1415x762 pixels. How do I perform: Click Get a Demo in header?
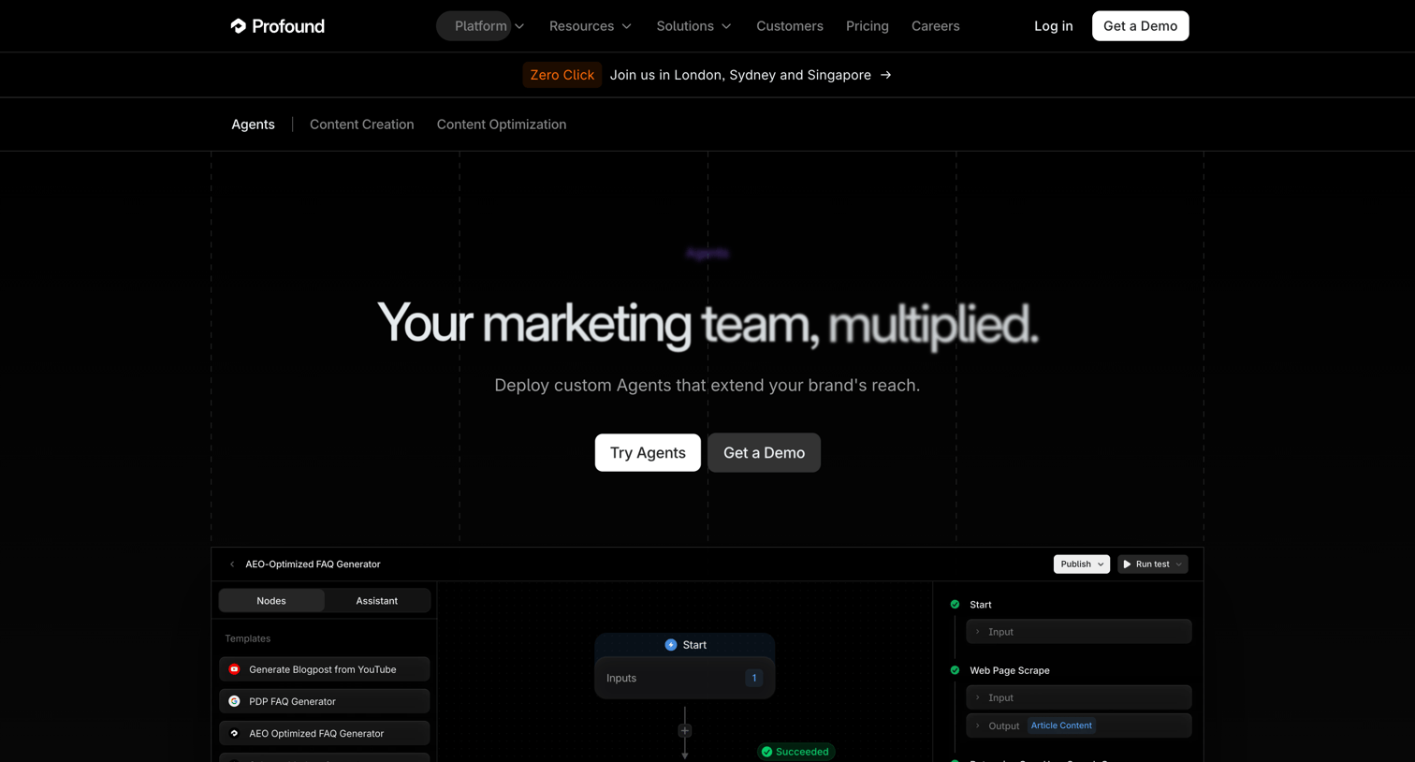pos(1140,26)
